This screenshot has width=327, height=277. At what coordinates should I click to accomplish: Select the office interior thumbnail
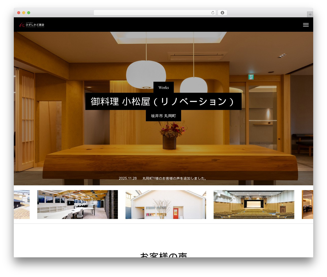[x=77, y=204]
